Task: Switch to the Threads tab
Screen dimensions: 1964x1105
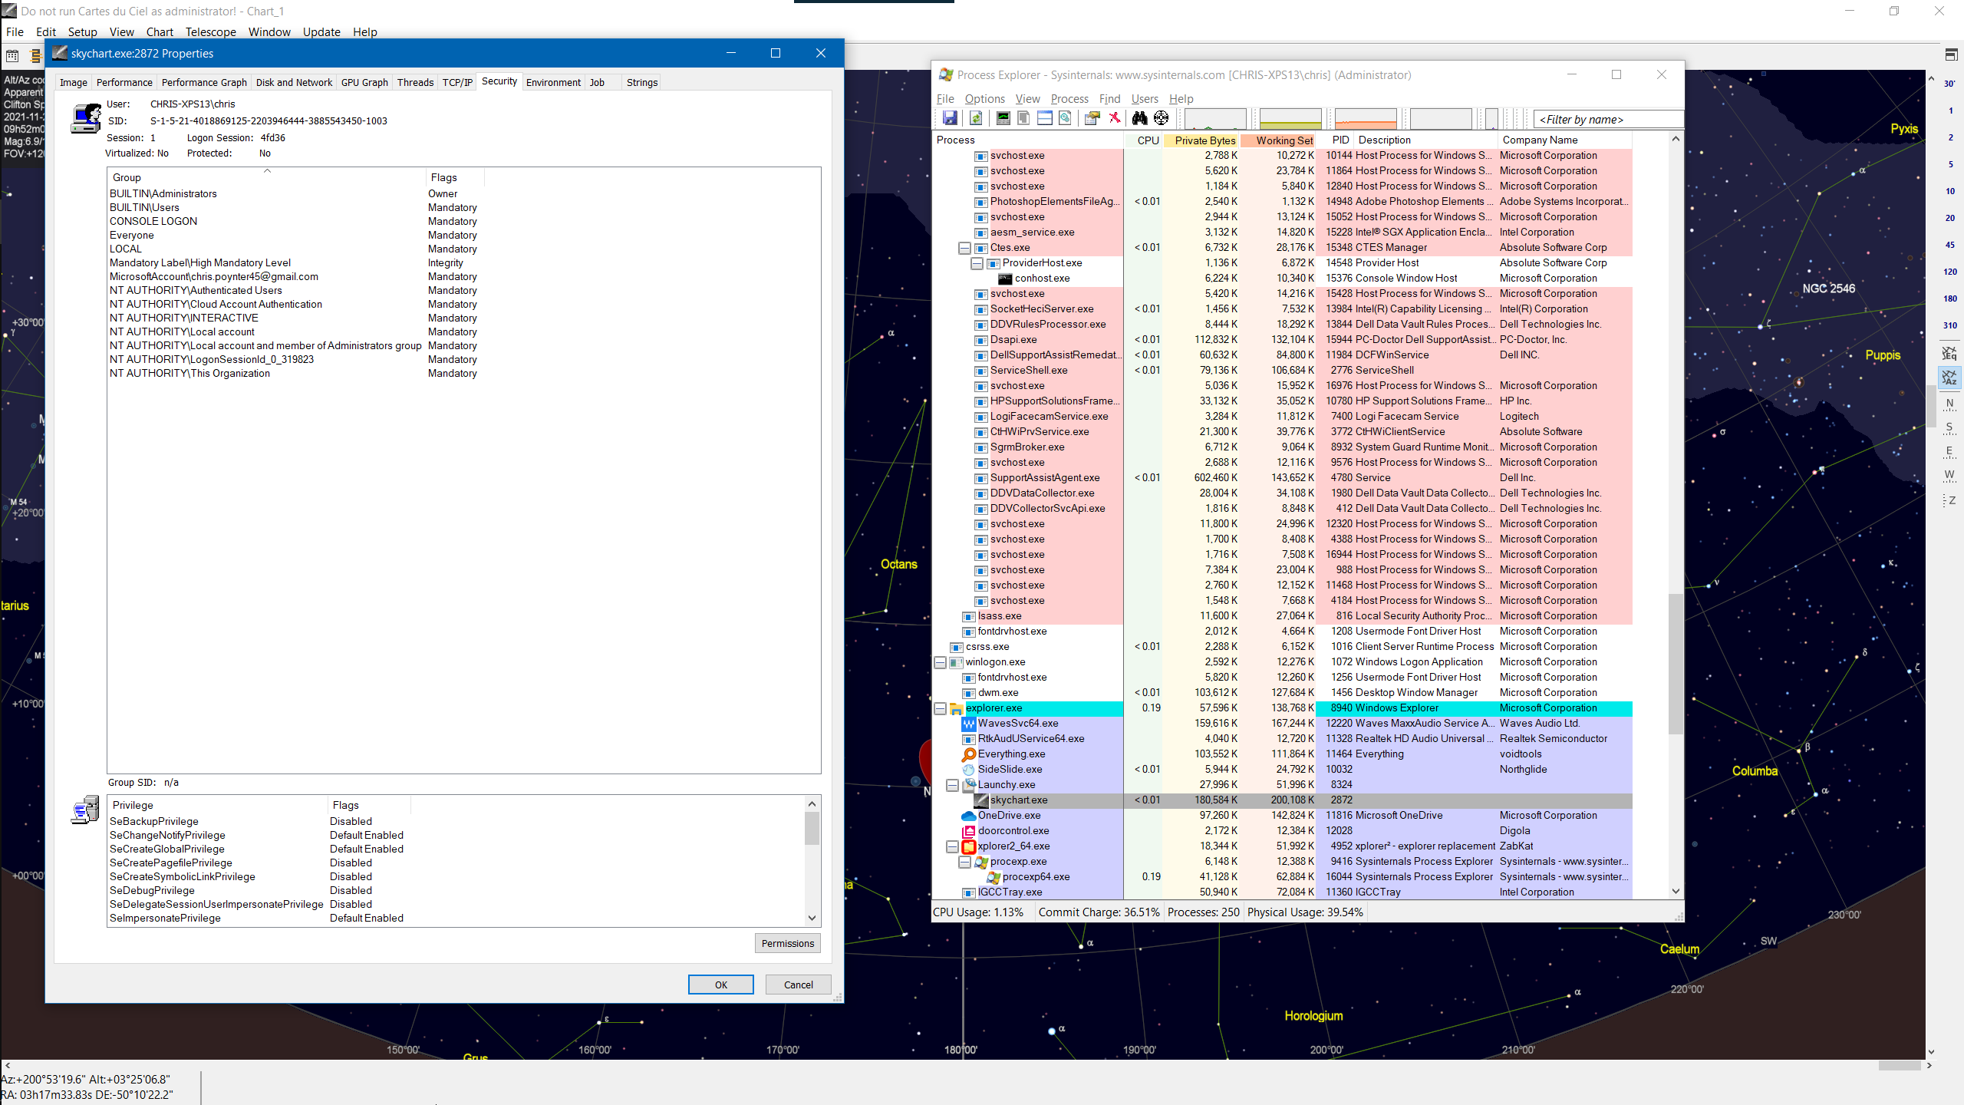Action: point(415,82)
